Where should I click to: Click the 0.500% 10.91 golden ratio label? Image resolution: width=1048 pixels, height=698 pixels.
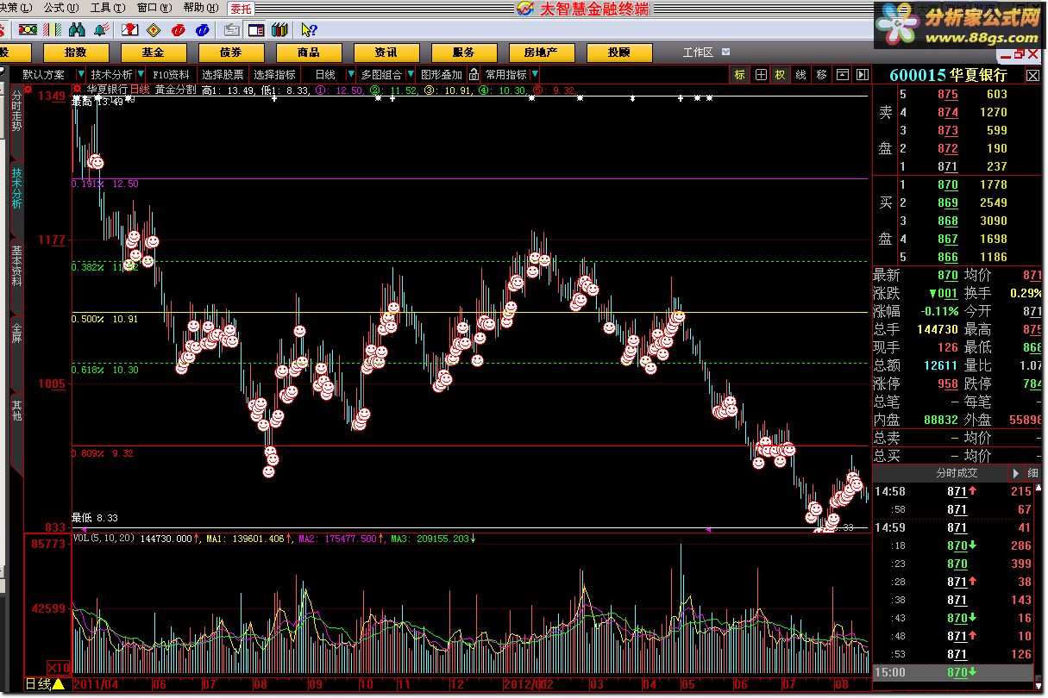click(104, 319)
